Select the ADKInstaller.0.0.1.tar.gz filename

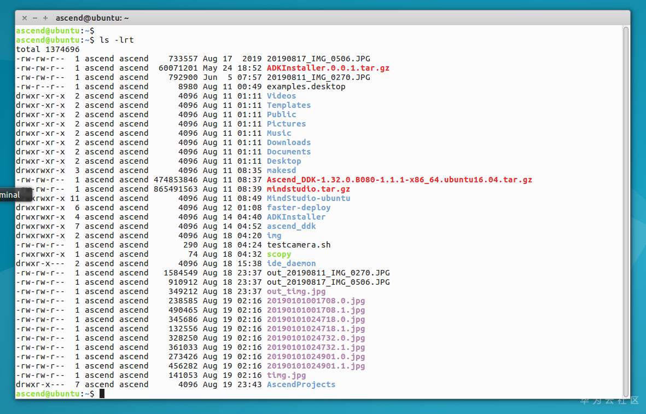[328, 68]
